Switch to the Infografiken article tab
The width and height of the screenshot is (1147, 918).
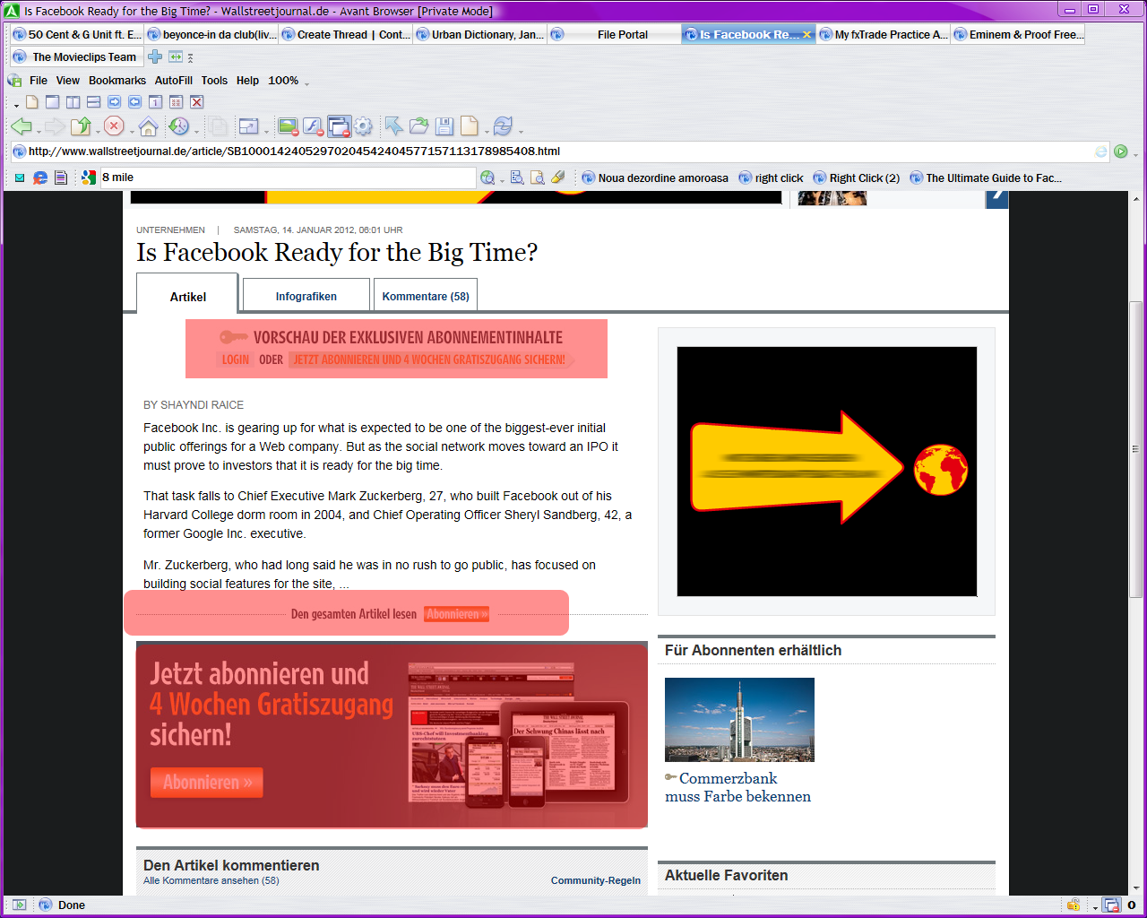pyautogui.click(x=306, y=296)
